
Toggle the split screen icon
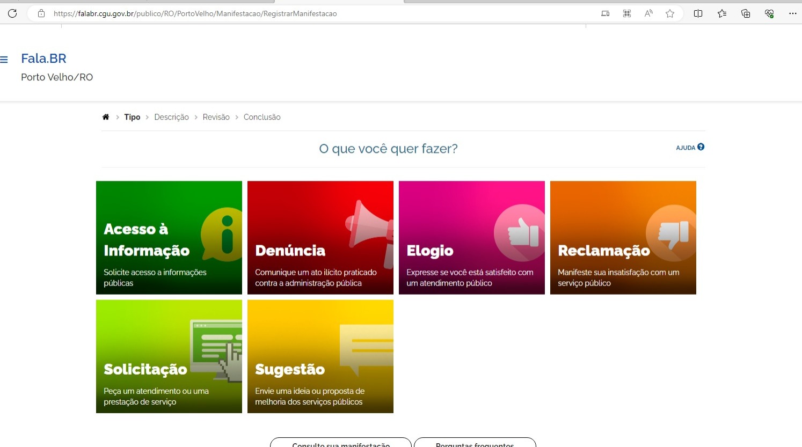tap(698, 13)
